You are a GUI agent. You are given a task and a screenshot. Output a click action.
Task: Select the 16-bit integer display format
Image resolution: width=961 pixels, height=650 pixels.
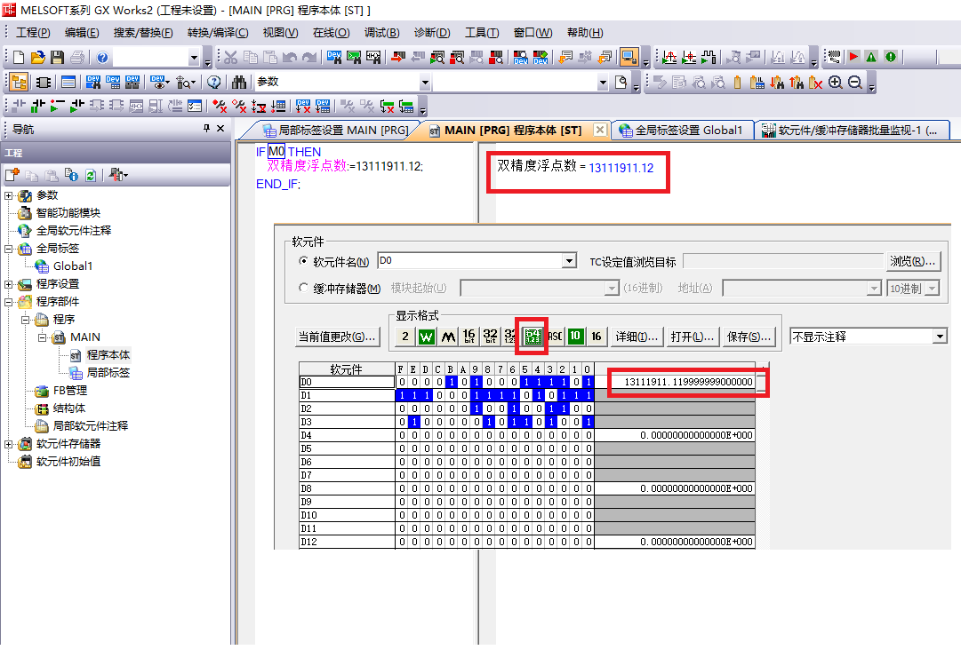pyautogui.click(x=469, y=337)
